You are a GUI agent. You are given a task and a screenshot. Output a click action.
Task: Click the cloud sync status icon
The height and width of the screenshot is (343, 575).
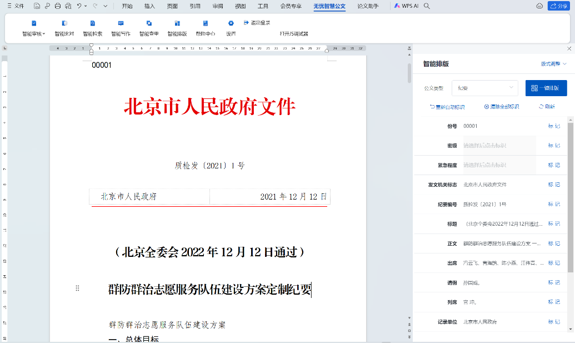click(539, 6)
